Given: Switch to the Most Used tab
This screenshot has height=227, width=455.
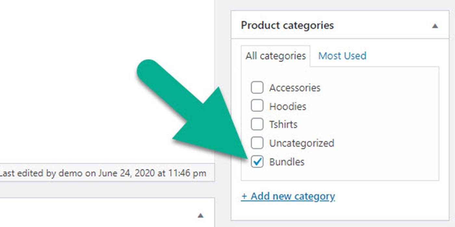Looking at the screenshot, I should (342, 56).
